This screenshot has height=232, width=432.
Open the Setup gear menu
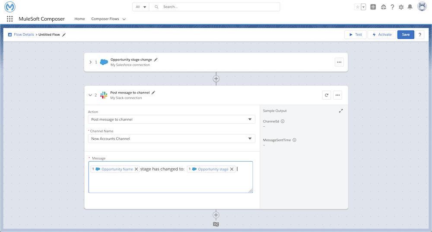pyautogui.click(x=401, y=7)
